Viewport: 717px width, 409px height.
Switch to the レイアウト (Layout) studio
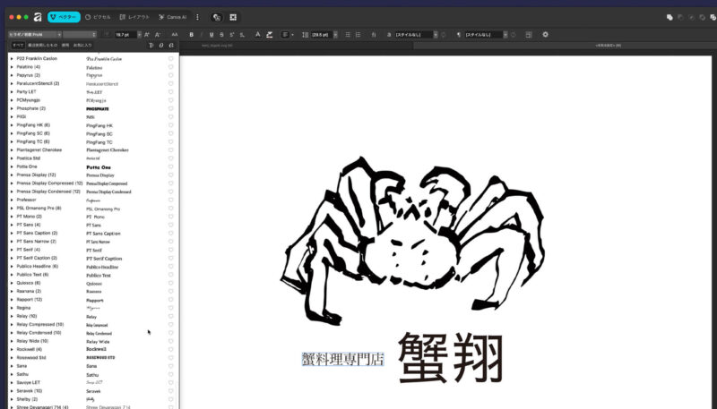click(x=134, y=17)
